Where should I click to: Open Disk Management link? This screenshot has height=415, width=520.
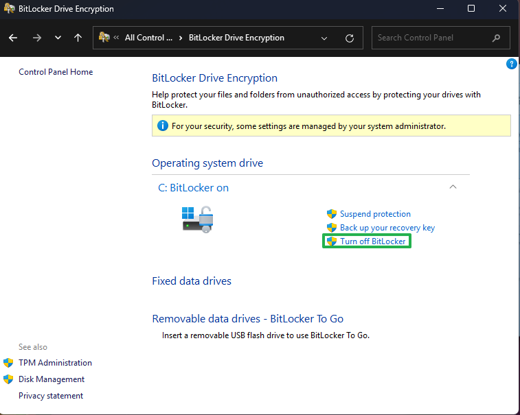pos(52,379)
